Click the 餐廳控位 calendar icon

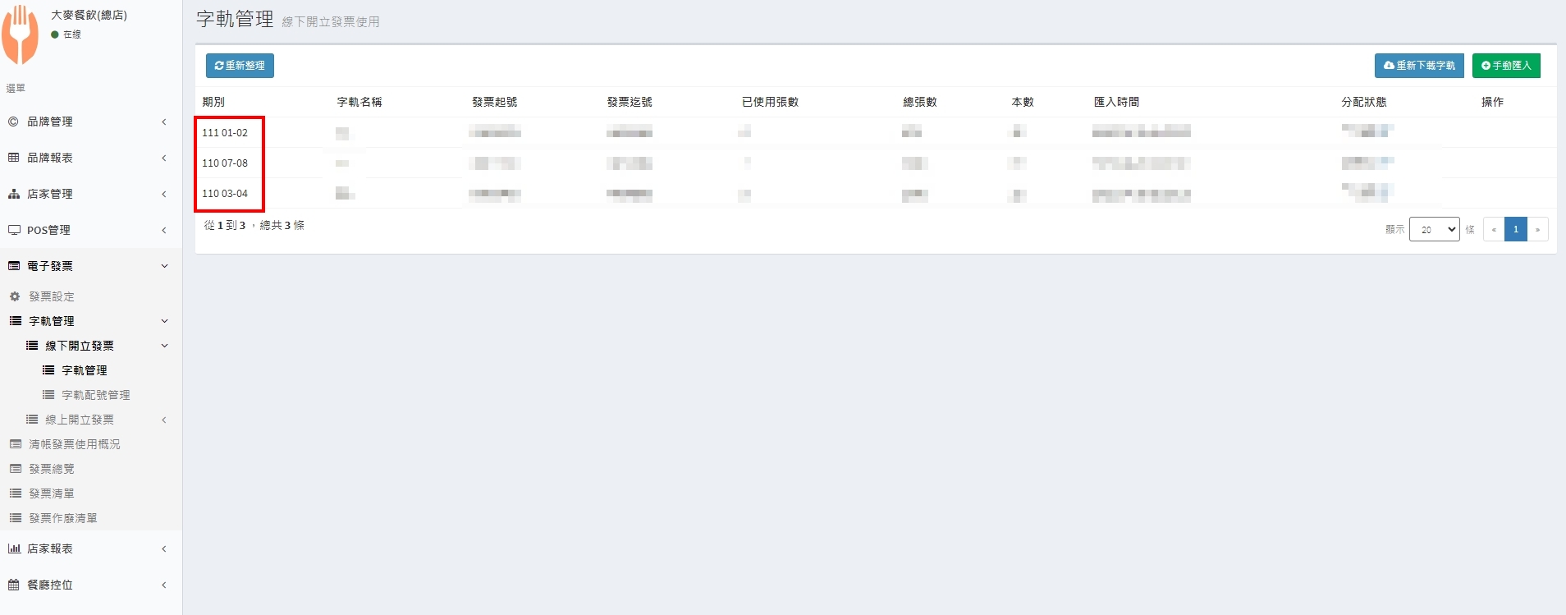13,585
